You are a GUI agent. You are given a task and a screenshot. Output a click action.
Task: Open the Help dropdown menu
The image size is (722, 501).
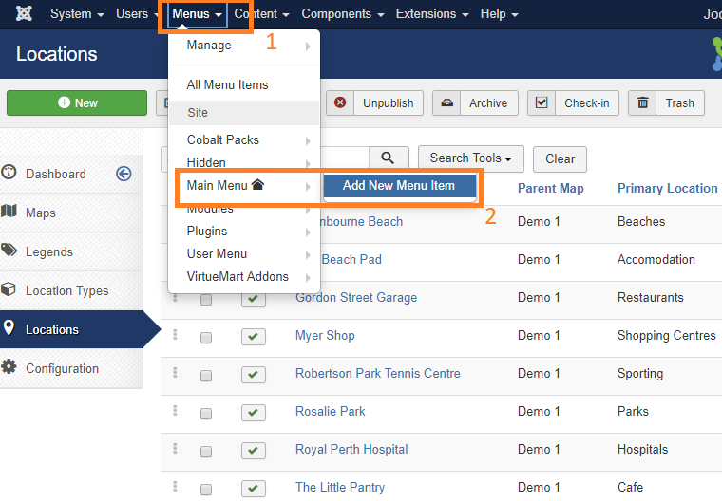point(499,14)
